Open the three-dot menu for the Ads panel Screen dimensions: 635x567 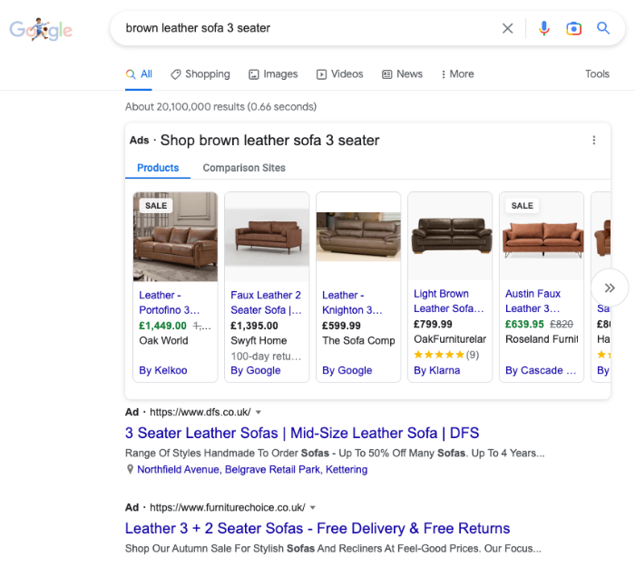point(593,140)
